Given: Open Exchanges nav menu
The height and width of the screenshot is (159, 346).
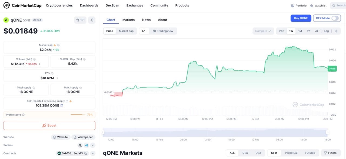Looking at the screenshot, I should (x=135, y=5).
